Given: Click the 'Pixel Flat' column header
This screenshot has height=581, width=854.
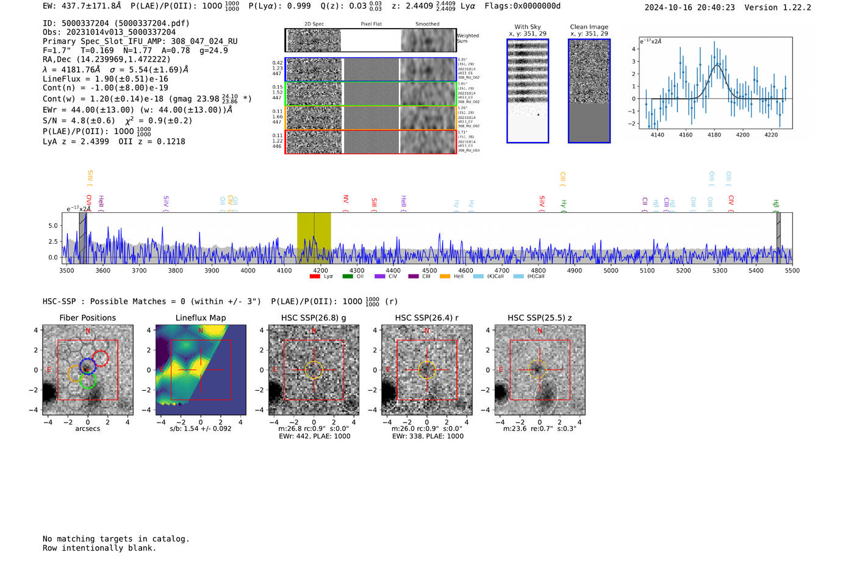Looking at the screenshot, I should click(x=371, y=24).
